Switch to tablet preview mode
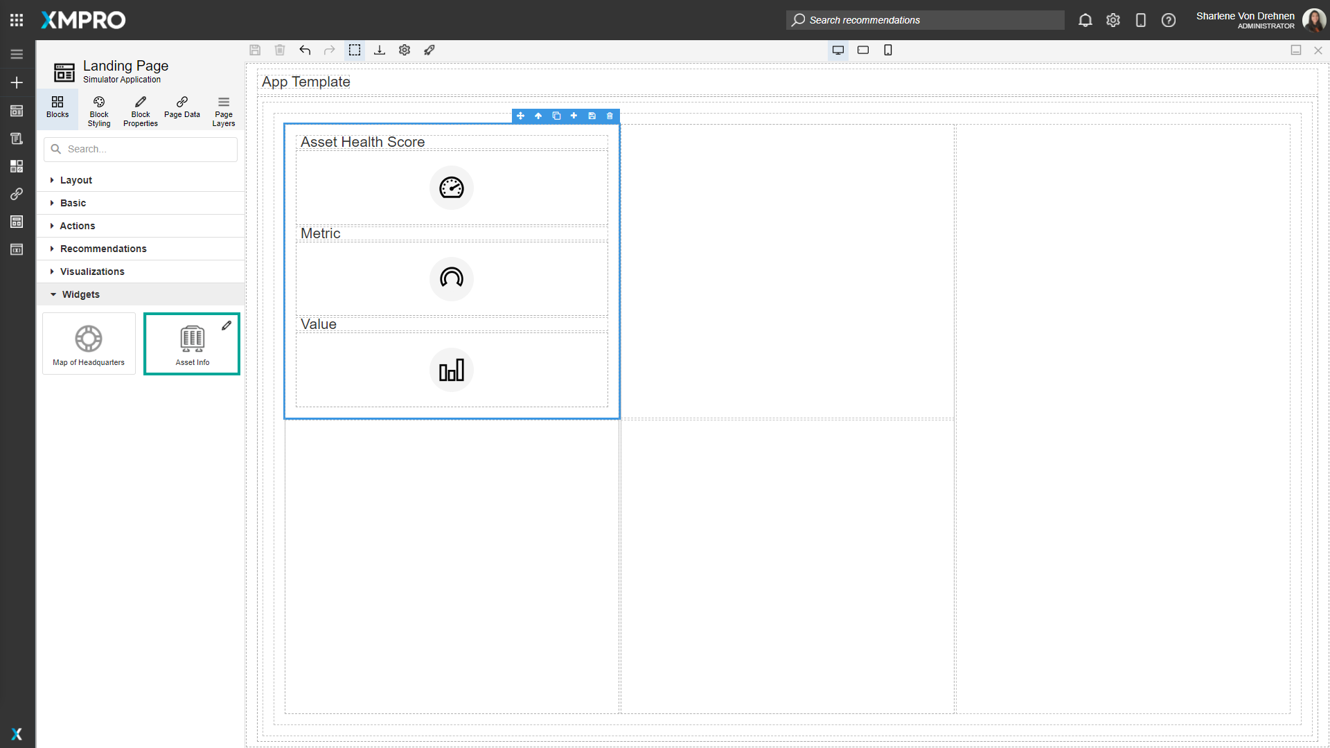This screenshot has height=748, width=1330. click(x=863, y=50)
